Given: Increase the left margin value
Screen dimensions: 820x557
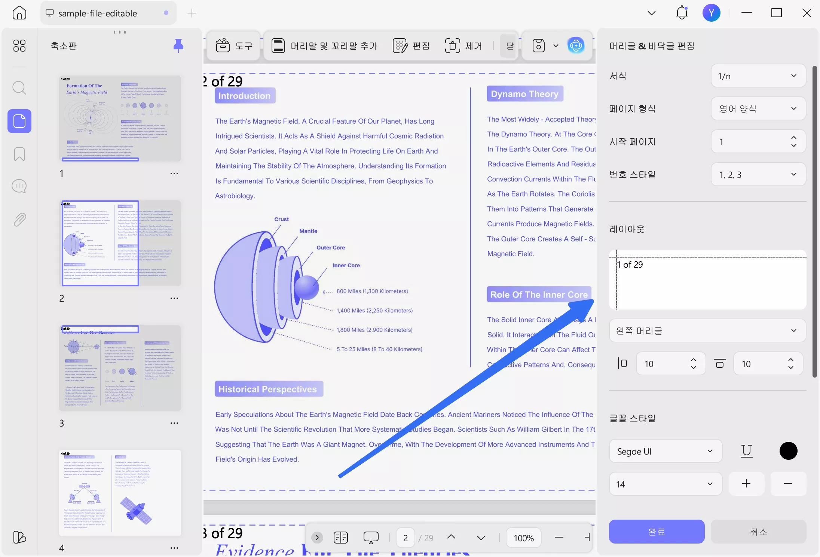Looking at the screenshot, I should coord(694,360).
